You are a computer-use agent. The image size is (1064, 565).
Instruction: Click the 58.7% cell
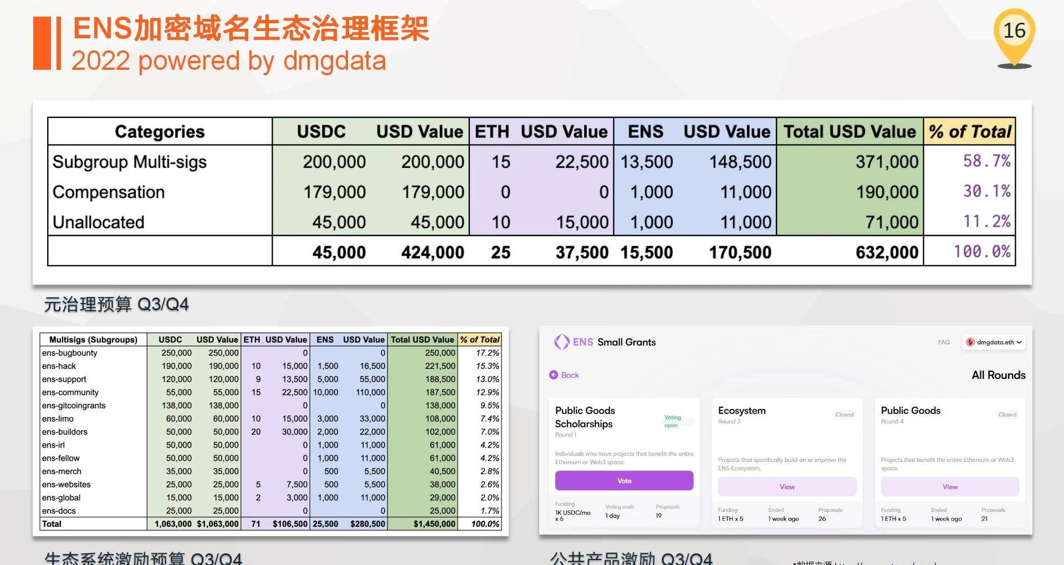click(986, 161)
